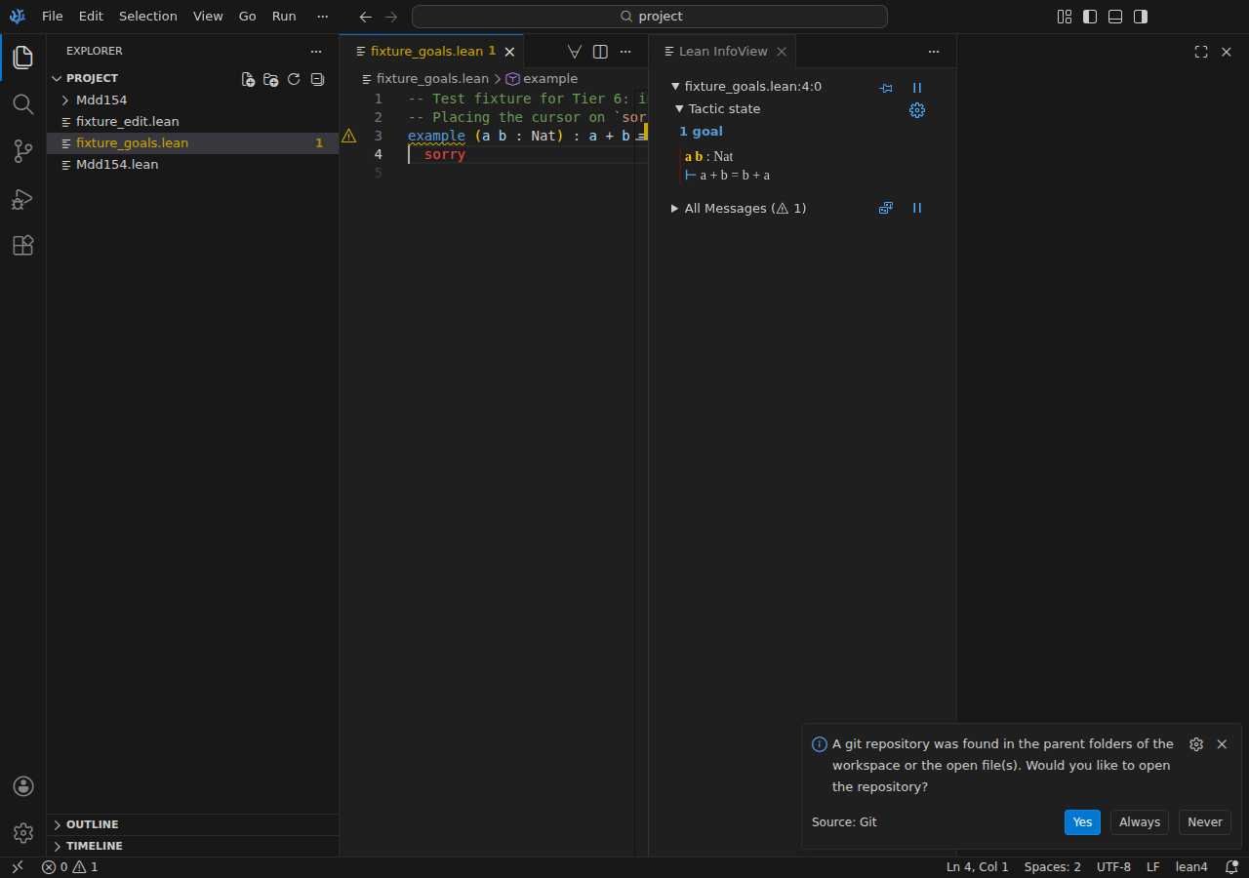Click the project search bar
This screenshot has width=1249, height=878.
tap(650, 17)
